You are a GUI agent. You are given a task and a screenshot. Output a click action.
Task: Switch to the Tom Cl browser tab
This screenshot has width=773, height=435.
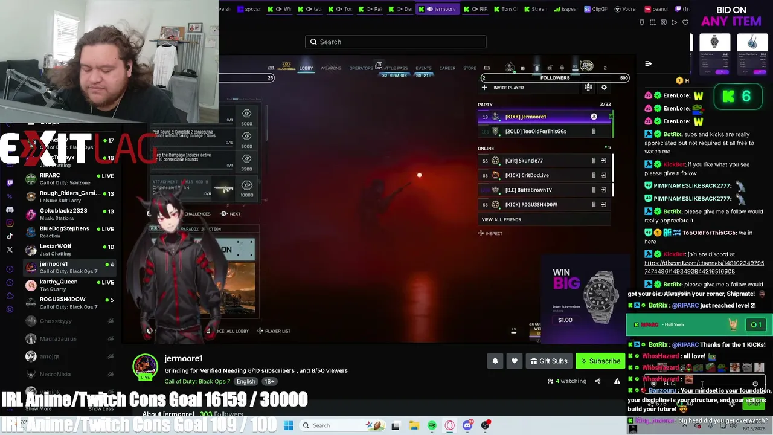pyautogui.click(x=505, y=9)
